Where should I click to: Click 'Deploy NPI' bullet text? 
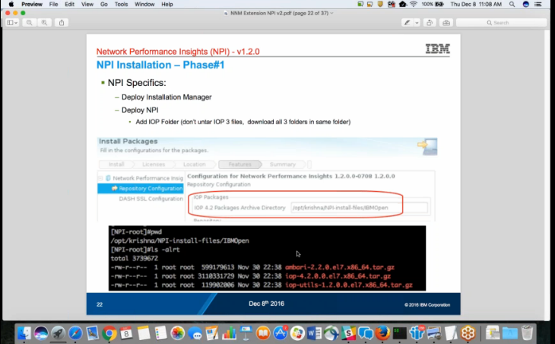[140, 110]
